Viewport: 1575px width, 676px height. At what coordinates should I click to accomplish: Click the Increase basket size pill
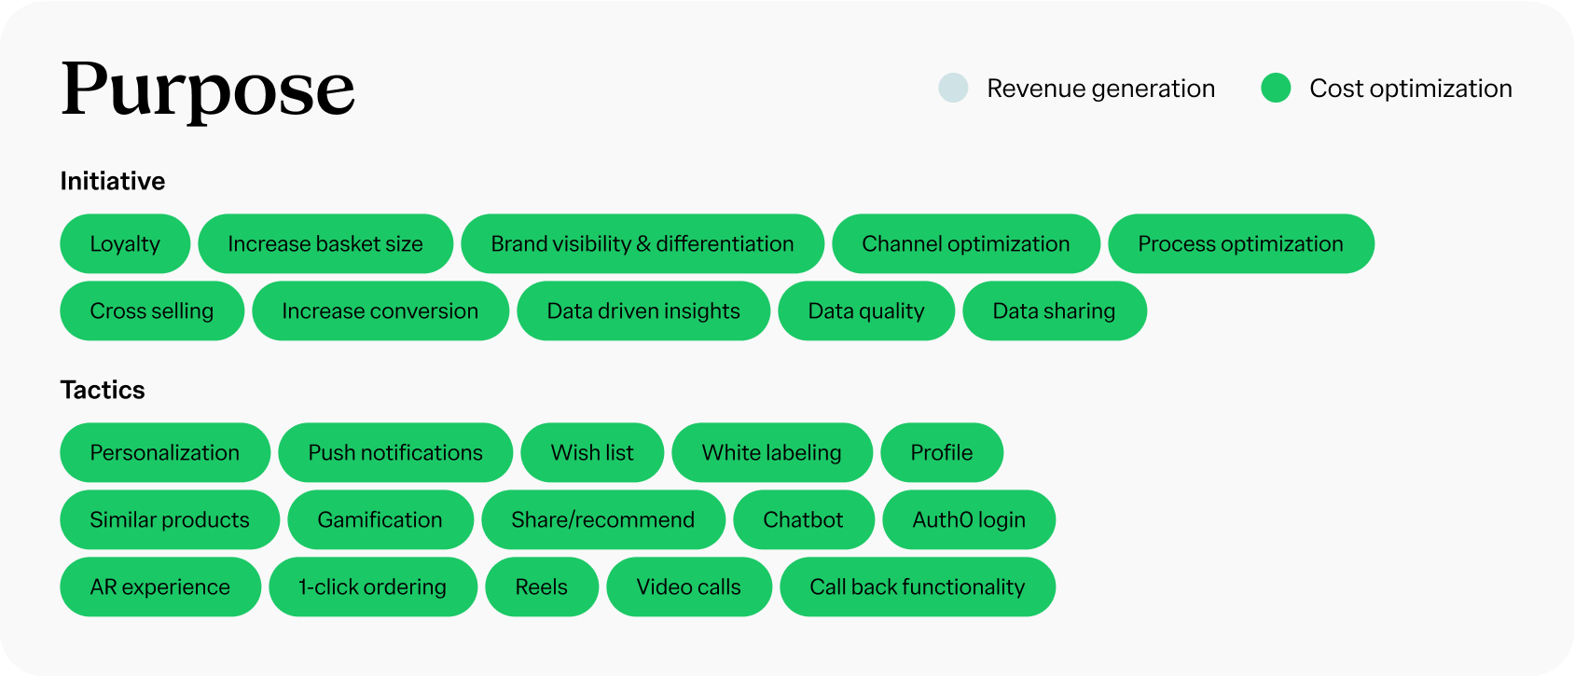(x=325, y=244)
